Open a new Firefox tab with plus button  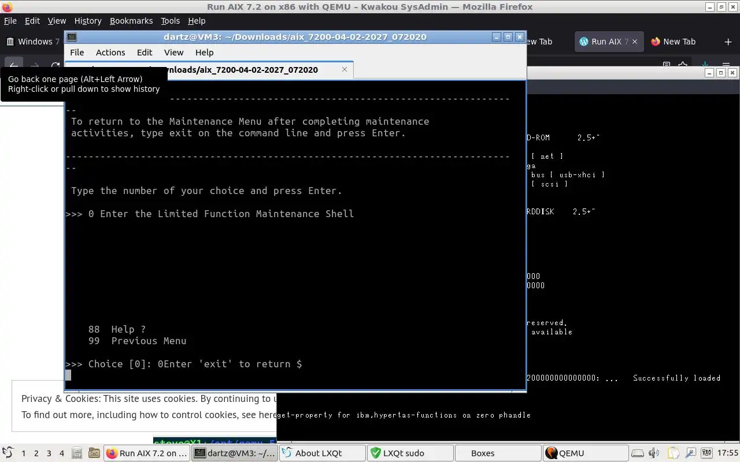[x=728, y=42]
